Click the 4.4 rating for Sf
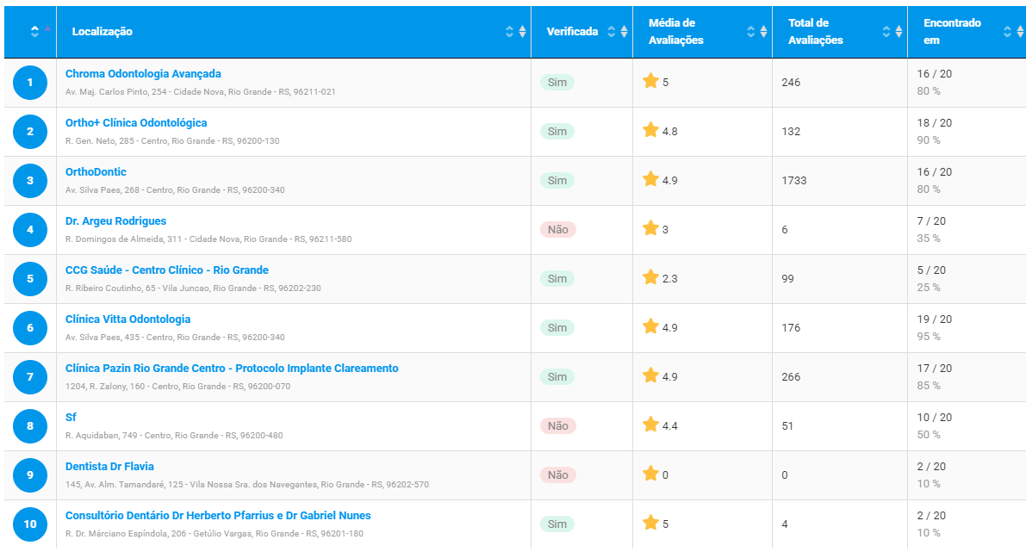This screenshot has height=552, width=1026. click(x=670, y=425)
